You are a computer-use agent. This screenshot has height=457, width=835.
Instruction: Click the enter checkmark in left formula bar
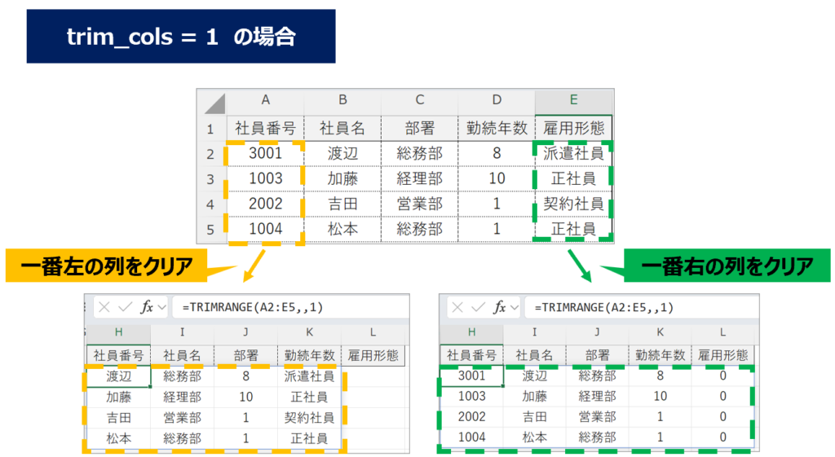(125, 307)
